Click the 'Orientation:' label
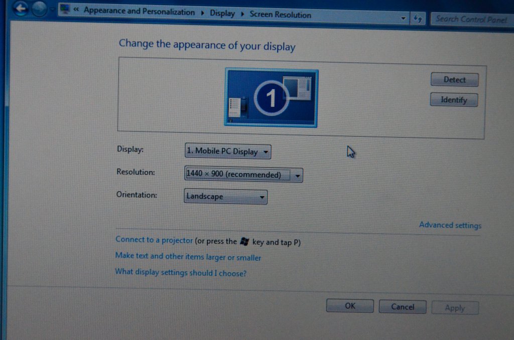Image resolution: width=514 pixels, height=340 pixels. (x=137, y=195)
